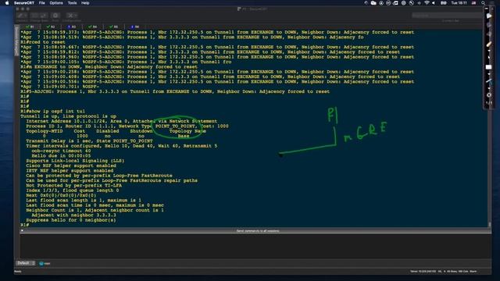Click the WeChat icon in menu bar
Screen dimensions: 500x281
pyautogui.click(x=373, y=3)
